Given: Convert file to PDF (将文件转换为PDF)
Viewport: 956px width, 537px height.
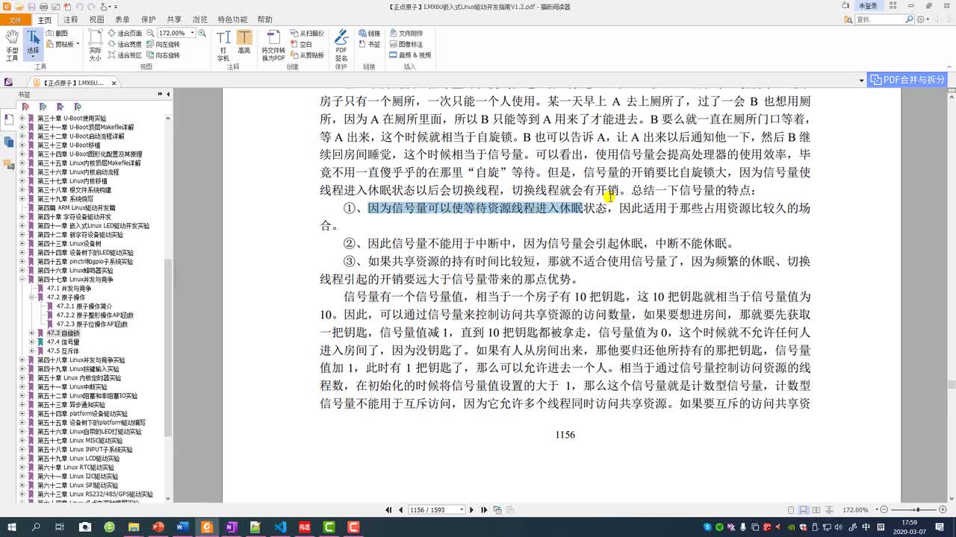Looking at the screenshot, I should [273, 45].
